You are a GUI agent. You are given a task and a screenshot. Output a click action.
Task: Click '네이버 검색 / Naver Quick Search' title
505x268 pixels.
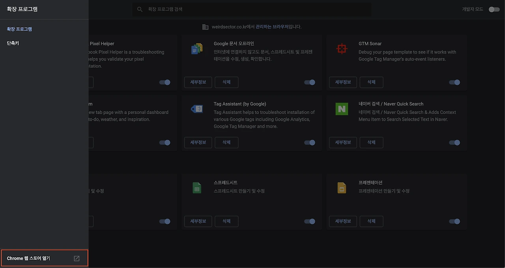pos(391,104)
